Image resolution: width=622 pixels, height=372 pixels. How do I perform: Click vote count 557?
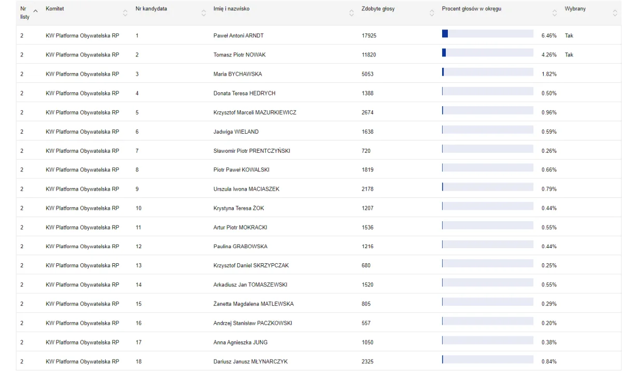point(366,323)
